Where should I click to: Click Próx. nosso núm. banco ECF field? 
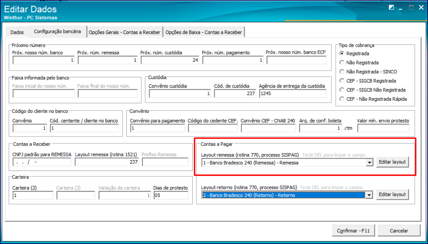(296, 60)
